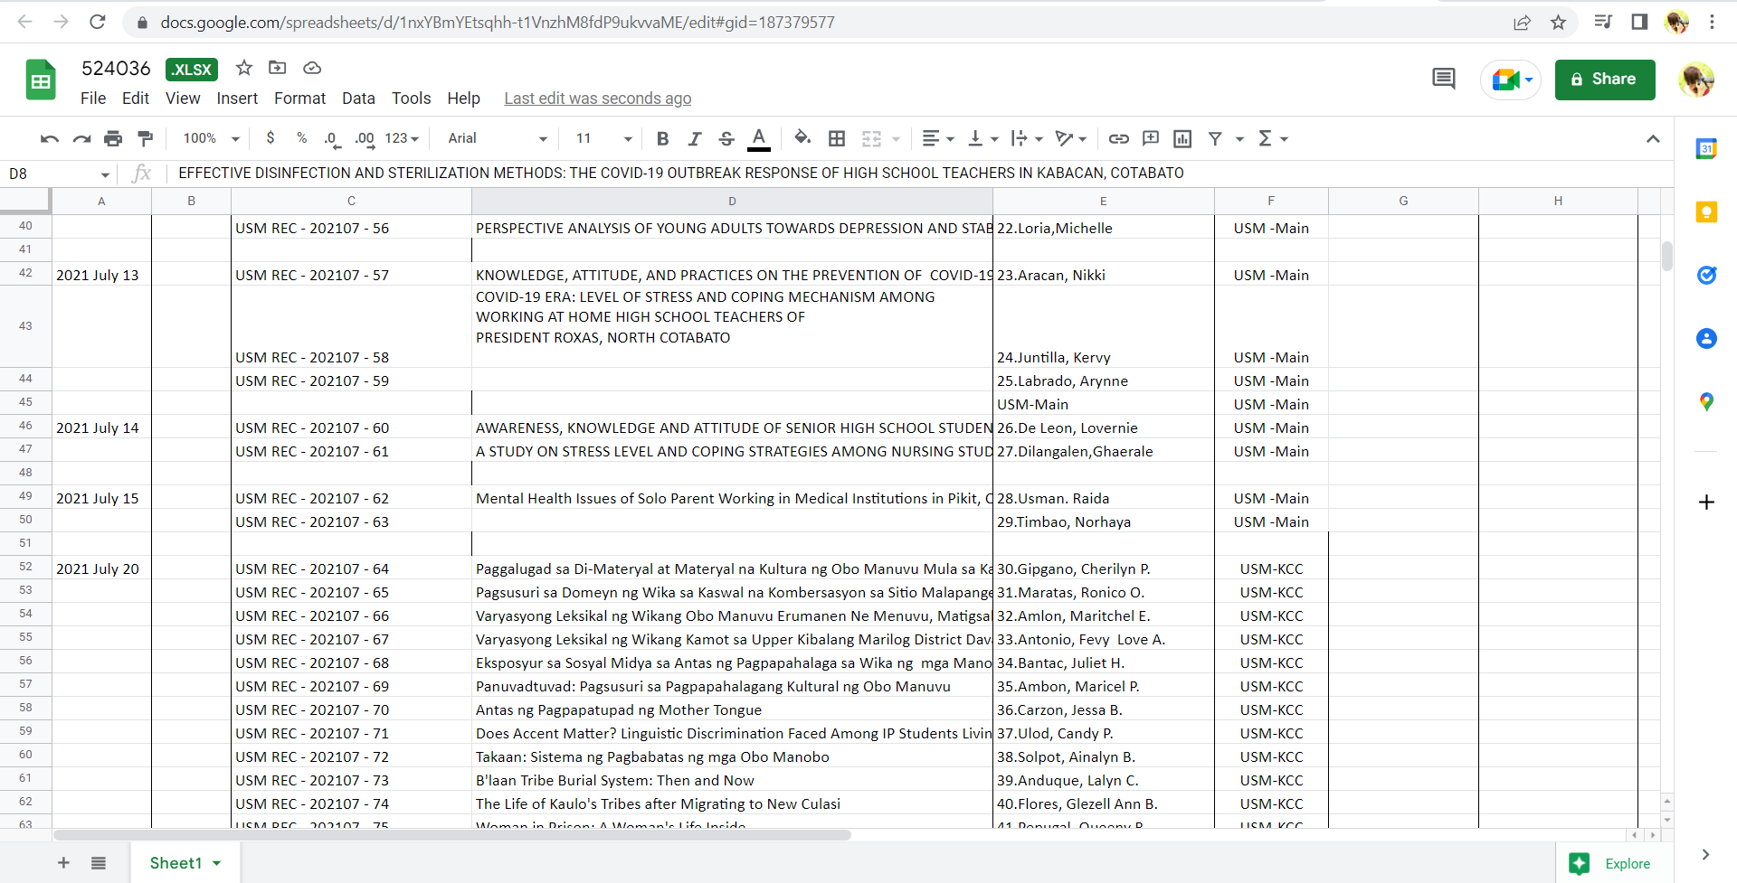The height and width of the screenshot is (883, 1737).
Task: Select the Paint format tool
Action: coord(145,138)
